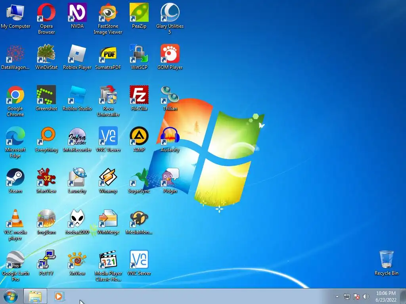Click the MediaMonkey shortcut icon
The width and height of the screenshot is (406, 304).
point(139,218)
